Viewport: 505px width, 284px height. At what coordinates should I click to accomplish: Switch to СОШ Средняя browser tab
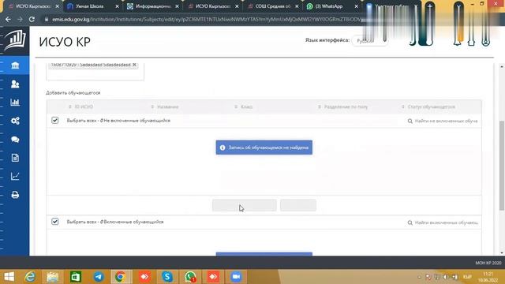point(273,6)
